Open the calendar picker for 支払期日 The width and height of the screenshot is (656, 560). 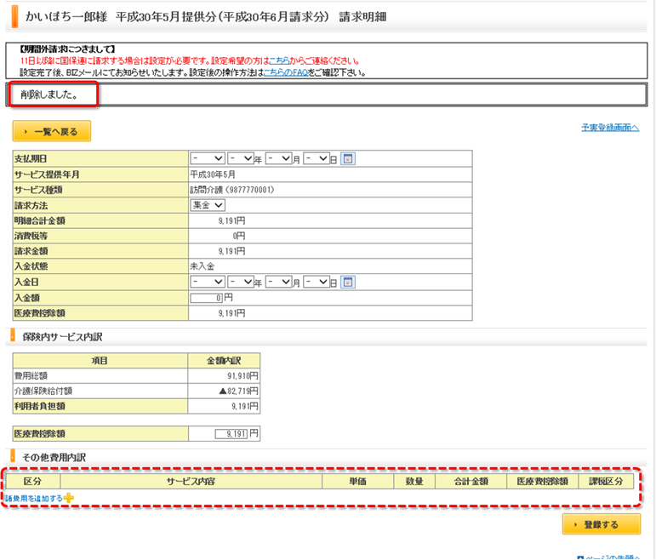click(348, 159)
